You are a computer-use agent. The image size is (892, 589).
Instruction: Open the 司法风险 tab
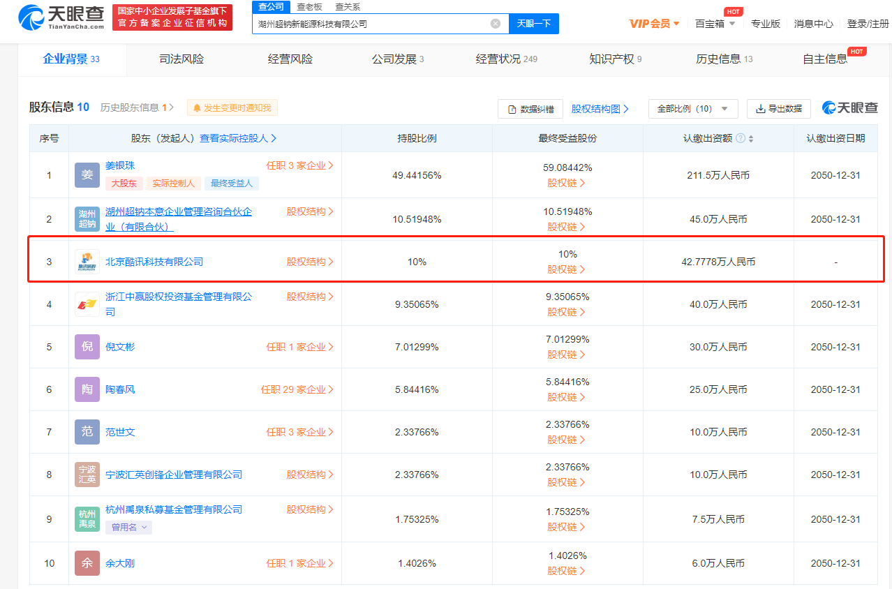pos(181,59)
